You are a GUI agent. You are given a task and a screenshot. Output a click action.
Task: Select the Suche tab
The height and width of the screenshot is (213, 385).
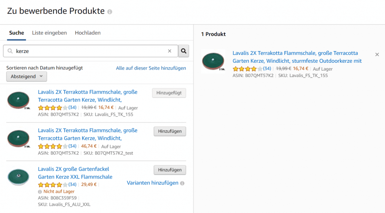click(17, 33)
